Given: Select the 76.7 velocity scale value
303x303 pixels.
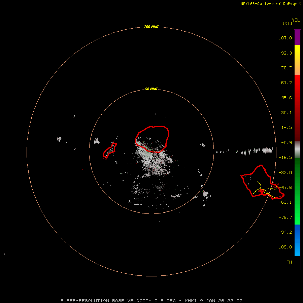Looking at the screenshot, I should coord(287,68).
